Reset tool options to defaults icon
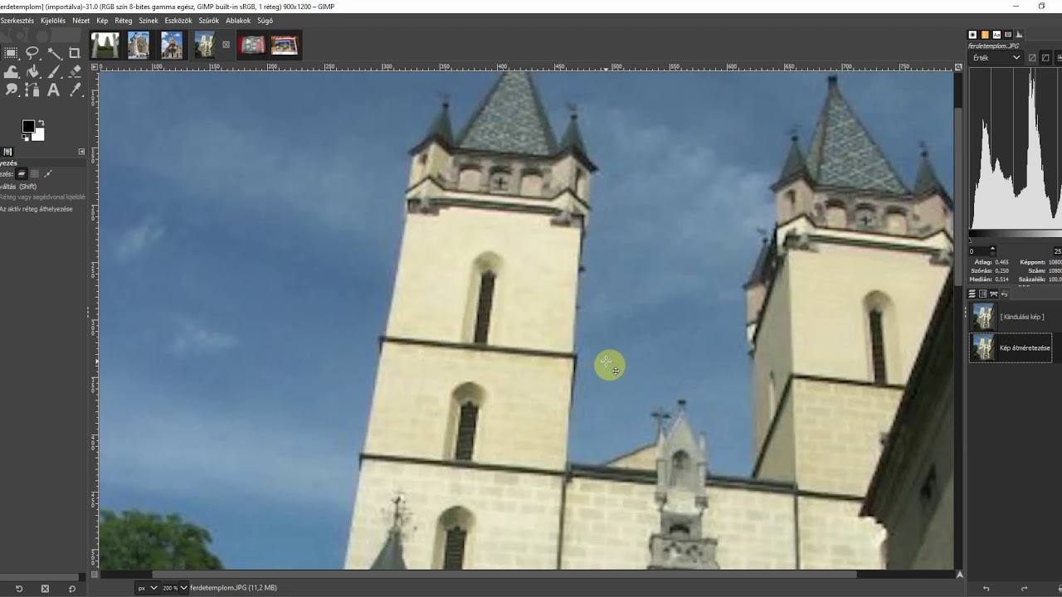 [72, 589]
